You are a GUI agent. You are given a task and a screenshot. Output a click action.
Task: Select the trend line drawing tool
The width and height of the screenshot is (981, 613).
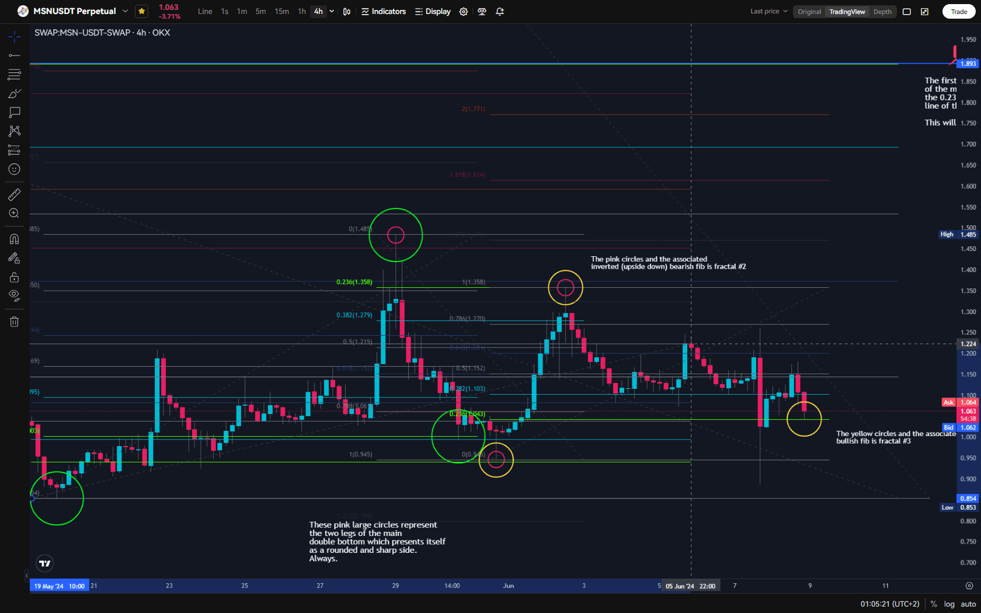click(x=15, y=55)
